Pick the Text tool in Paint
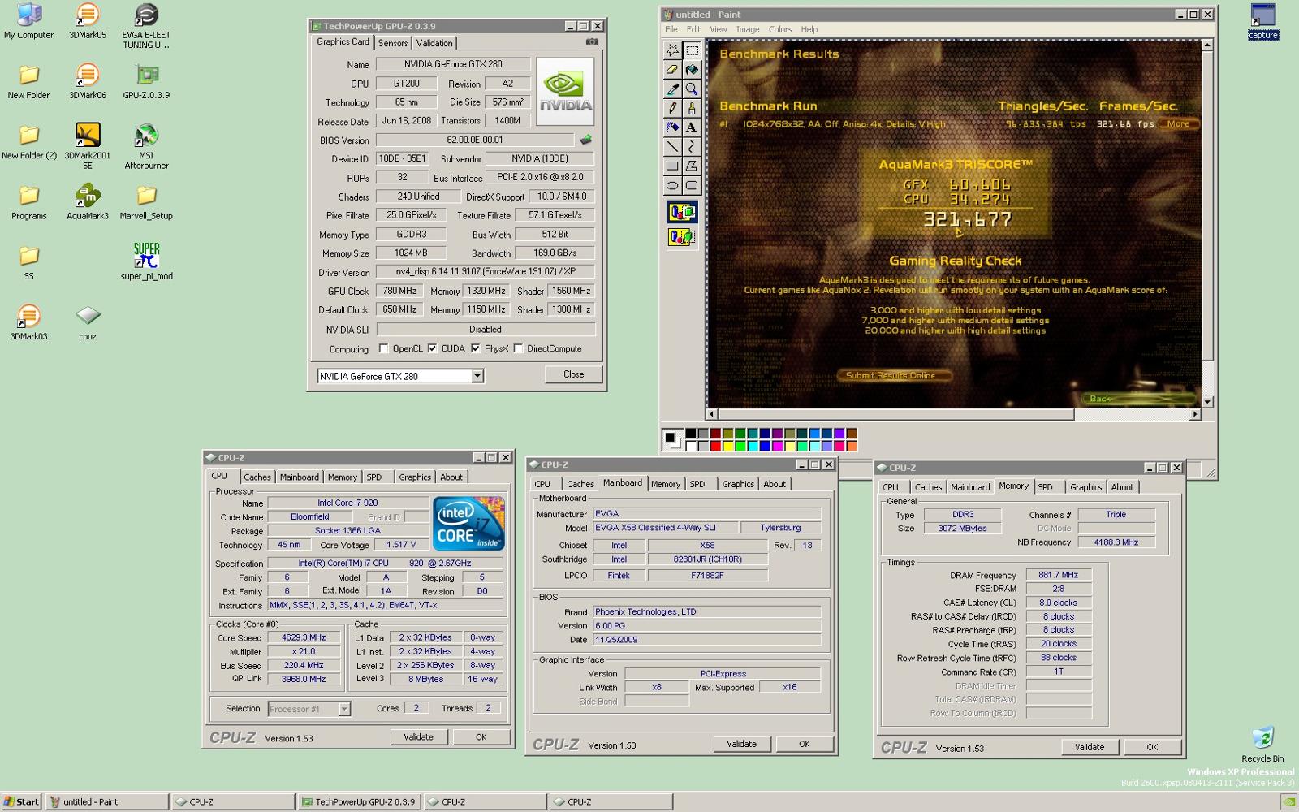Viewport: 1299px width, 812px height. click(x=692, y=127)
